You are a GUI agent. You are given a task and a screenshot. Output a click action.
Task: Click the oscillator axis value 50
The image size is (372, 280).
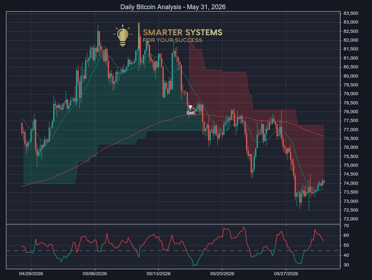[x=346, y=245]
